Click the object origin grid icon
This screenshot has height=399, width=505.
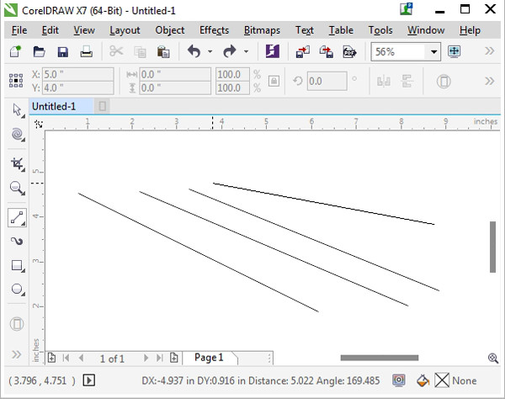[x=16, y=81]
